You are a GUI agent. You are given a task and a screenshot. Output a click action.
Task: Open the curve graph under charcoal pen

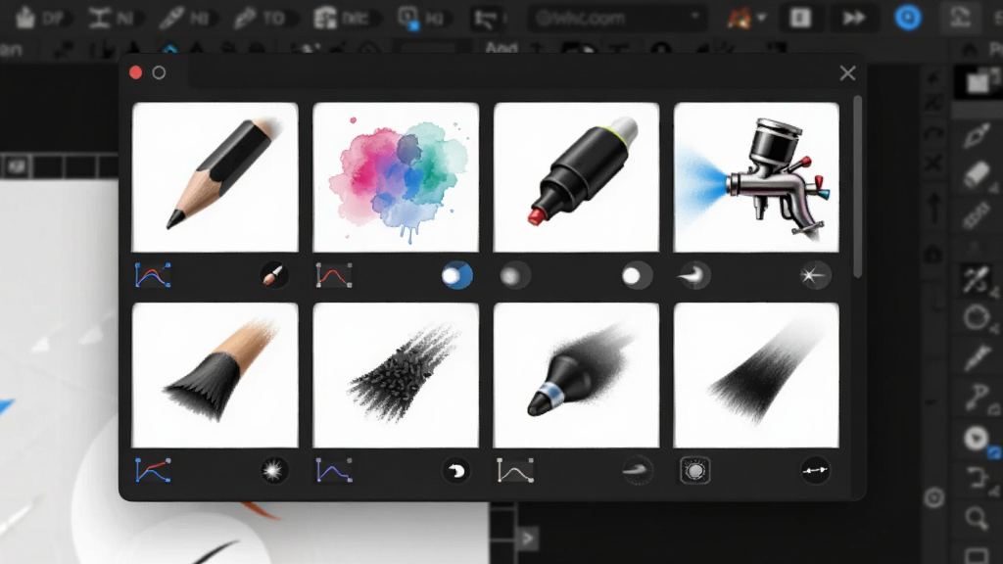515,471
